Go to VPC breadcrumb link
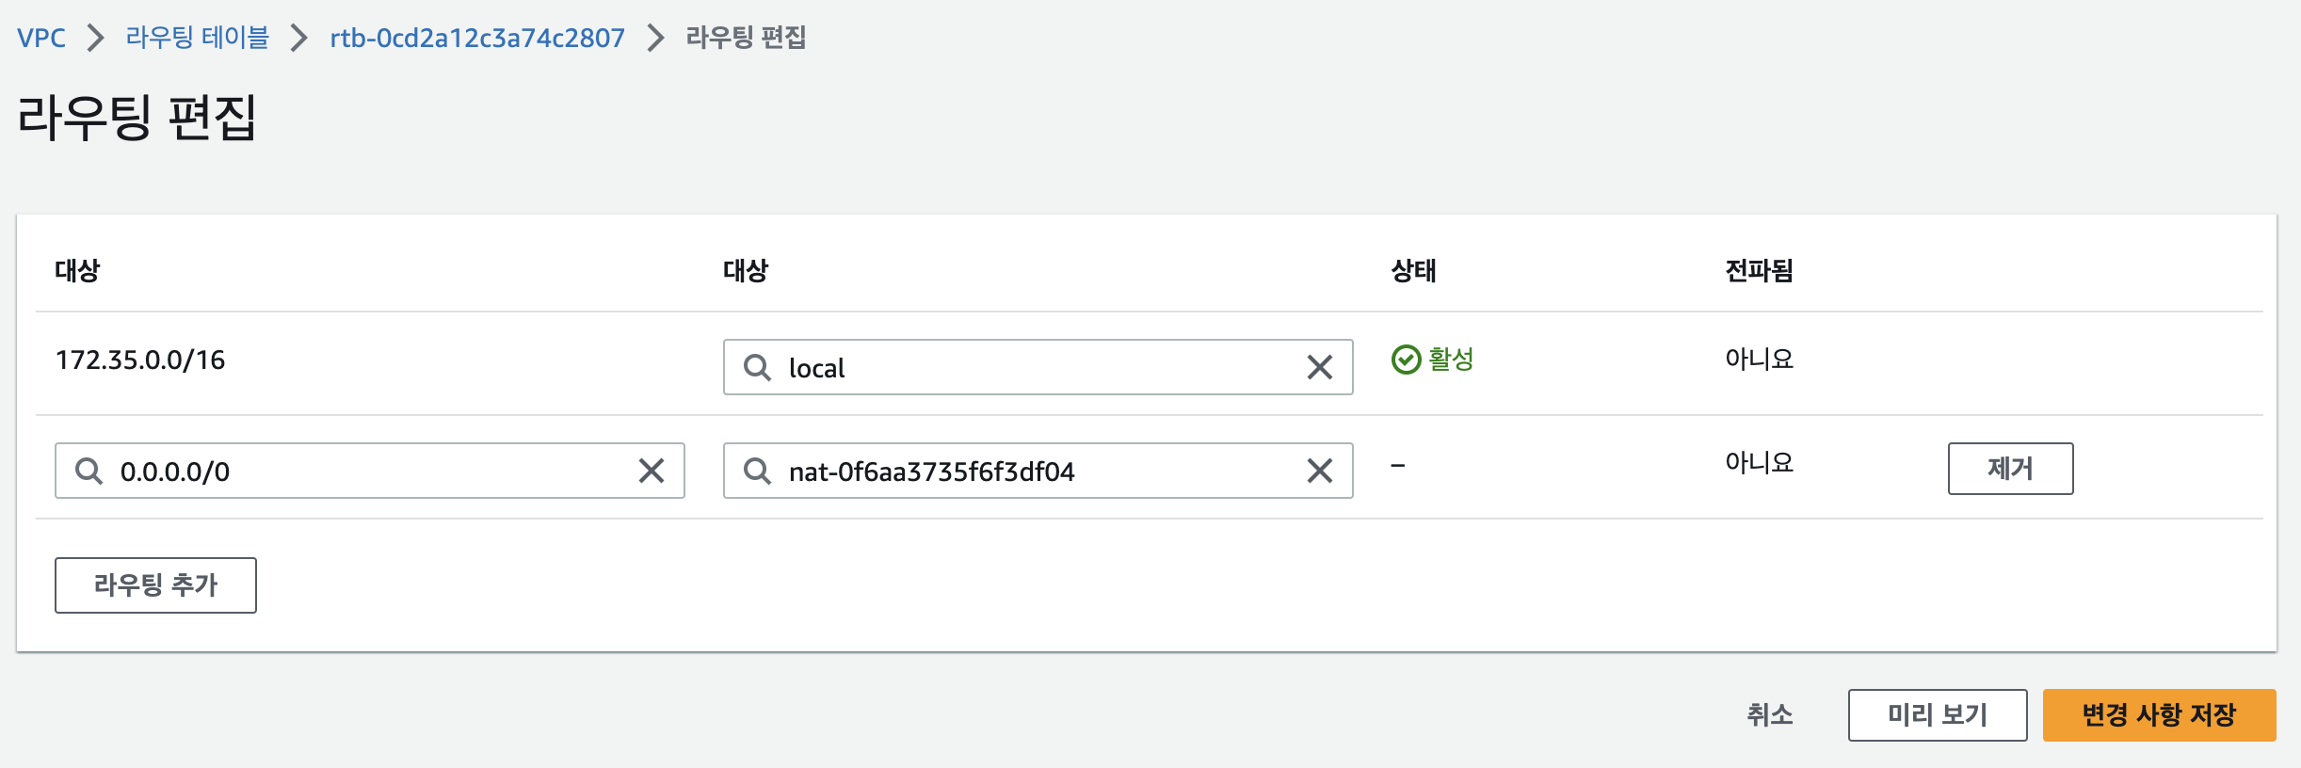Viewport: 2301px width, 768px height. (41, 38)
